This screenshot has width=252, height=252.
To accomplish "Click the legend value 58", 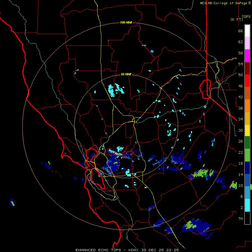I will point(241,53).
